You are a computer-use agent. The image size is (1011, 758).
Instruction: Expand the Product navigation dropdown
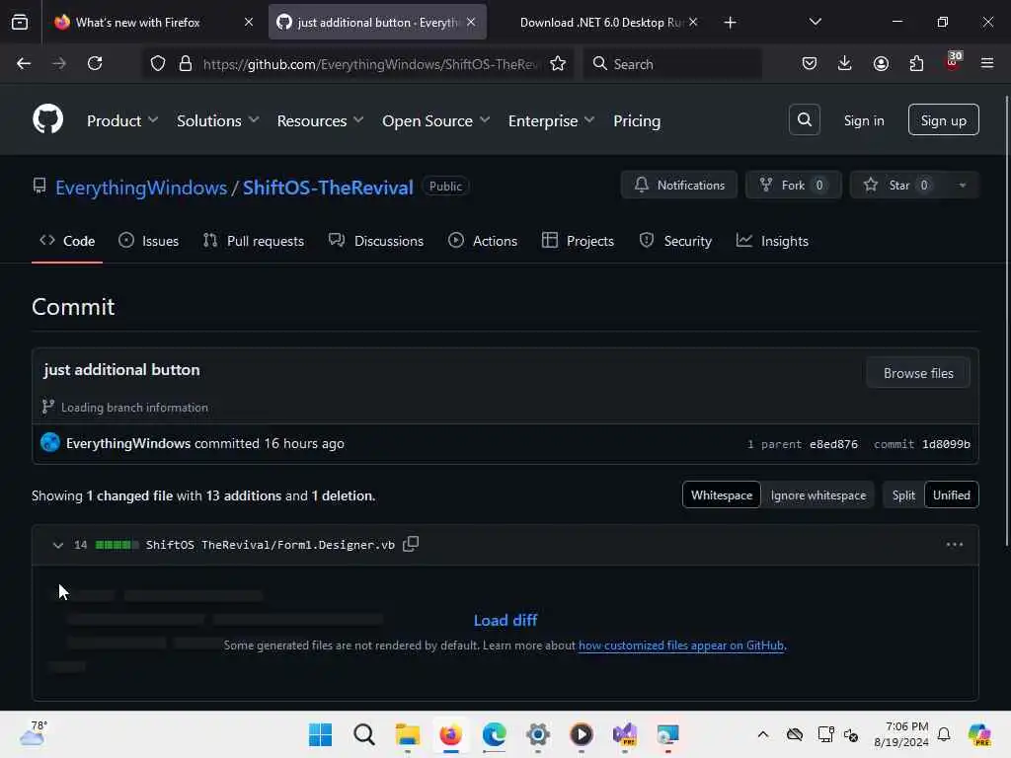coord(122,120)
